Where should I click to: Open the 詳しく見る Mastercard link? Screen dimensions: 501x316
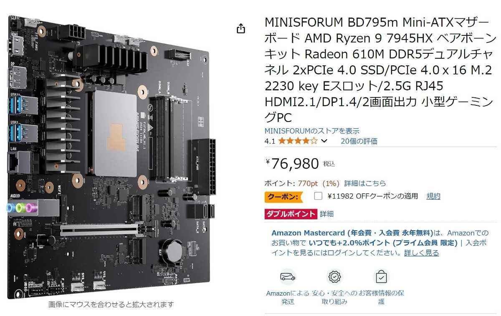(x=421, y=253)
